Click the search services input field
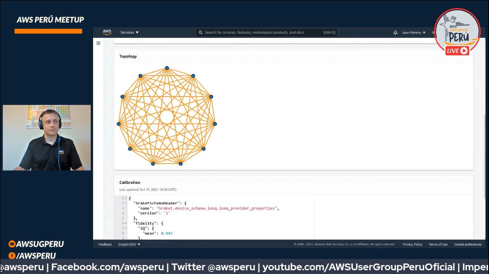The image size is (489, 274). pyautogui.click(x=266, y=33)
